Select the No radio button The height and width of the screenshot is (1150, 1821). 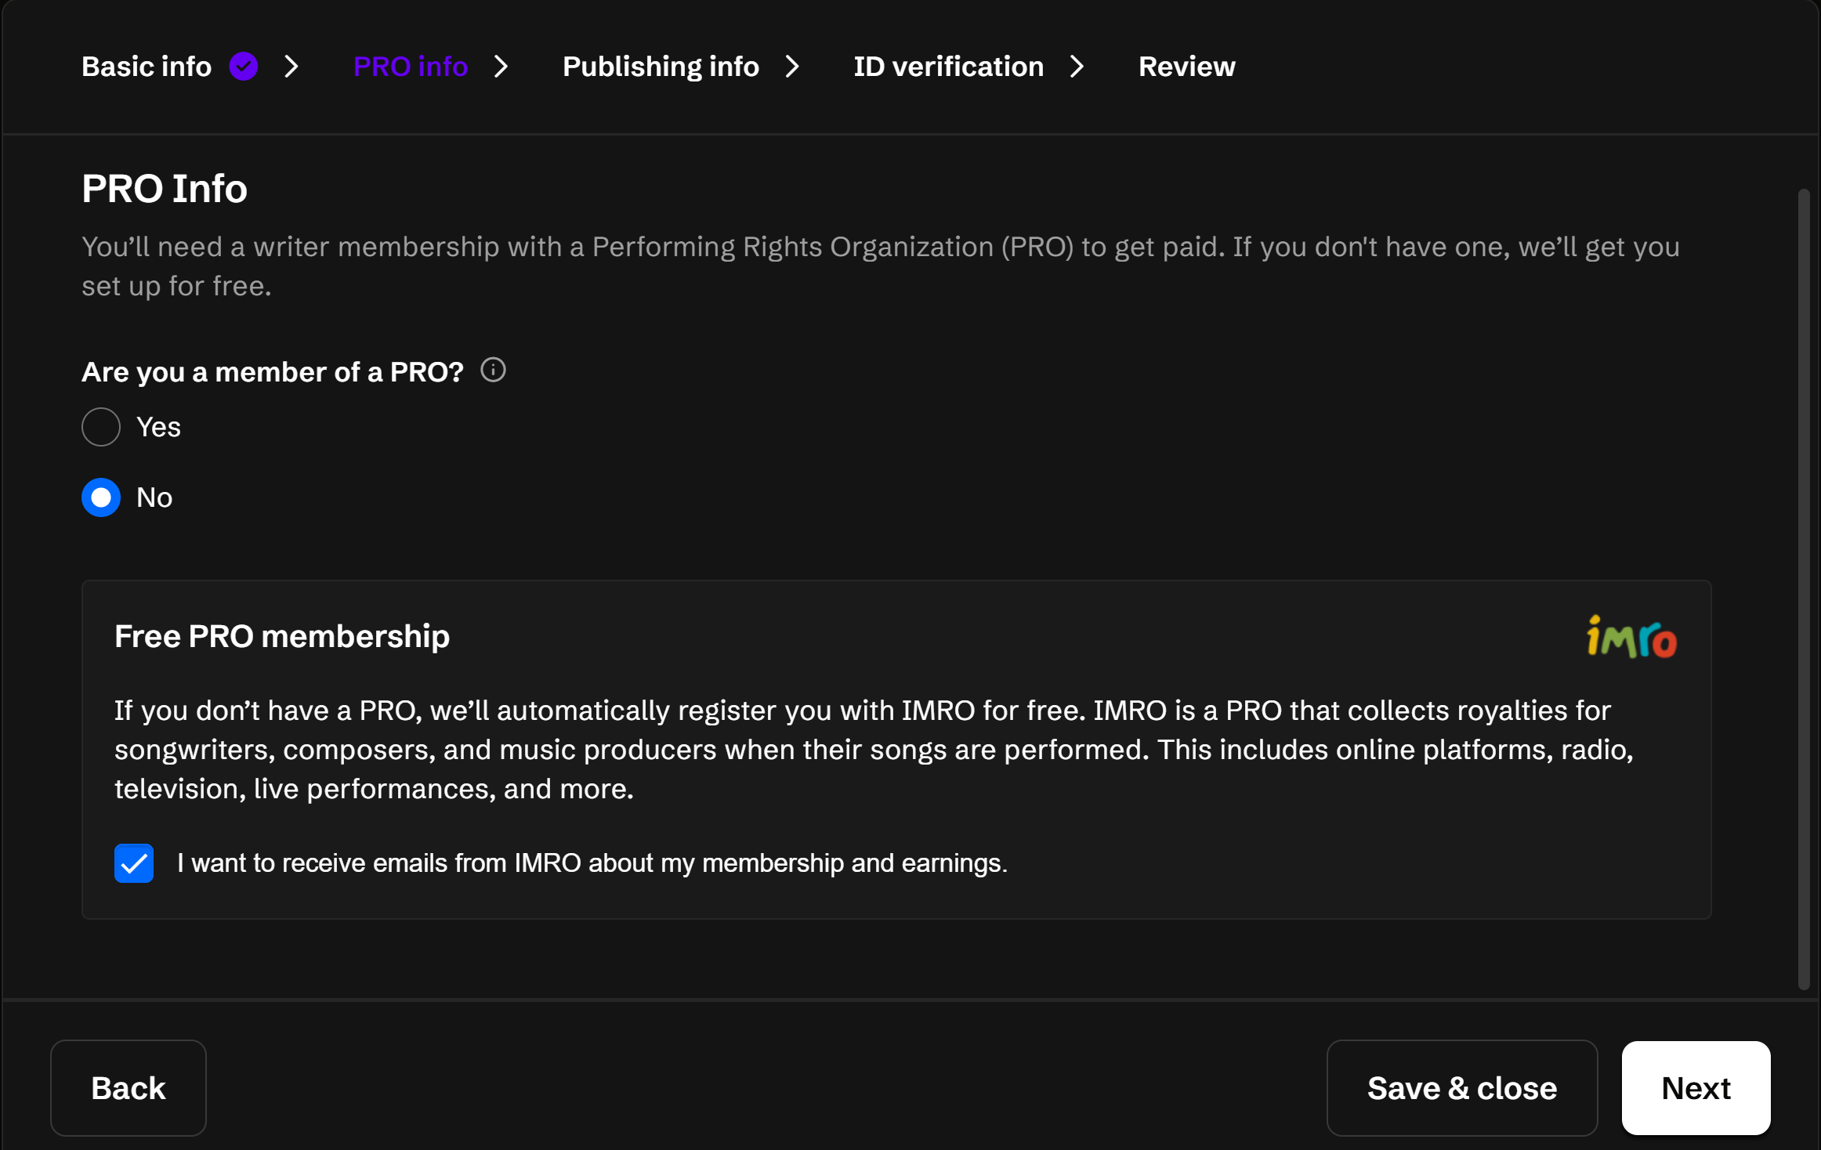pyautogui.click(x=101, y=497)
